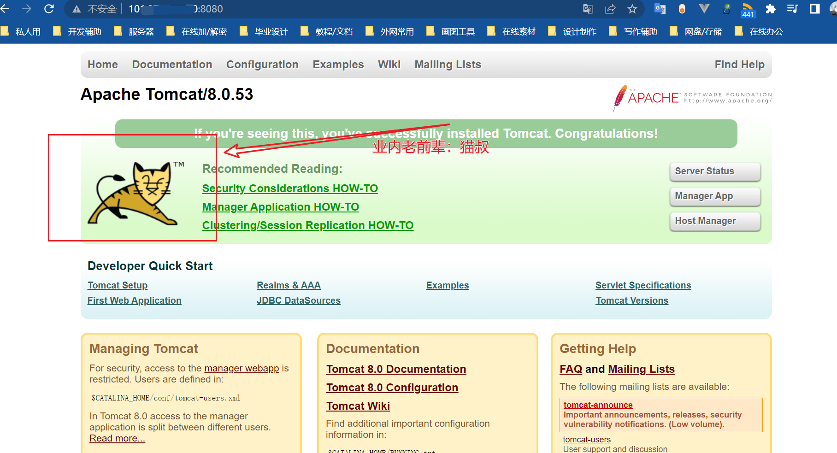837x453 pixels.
Task: Reload the Tomcat page
Action: coord(49,9)
